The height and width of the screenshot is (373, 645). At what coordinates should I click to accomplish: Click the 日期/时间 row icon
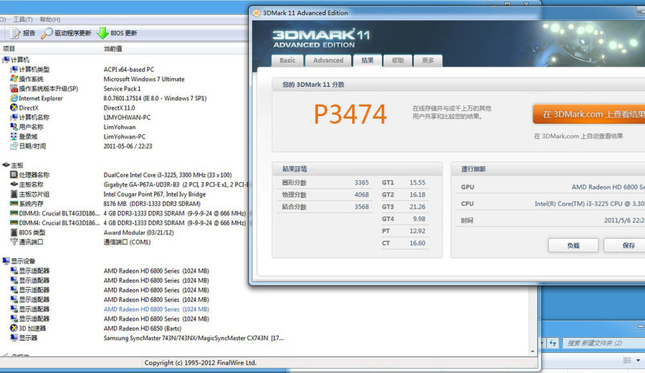click(14, 146)
